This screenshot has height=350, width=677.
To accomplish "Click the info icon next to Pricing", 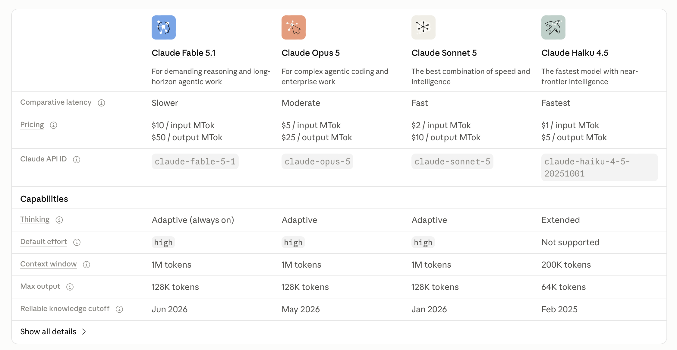I will (53, 125).
